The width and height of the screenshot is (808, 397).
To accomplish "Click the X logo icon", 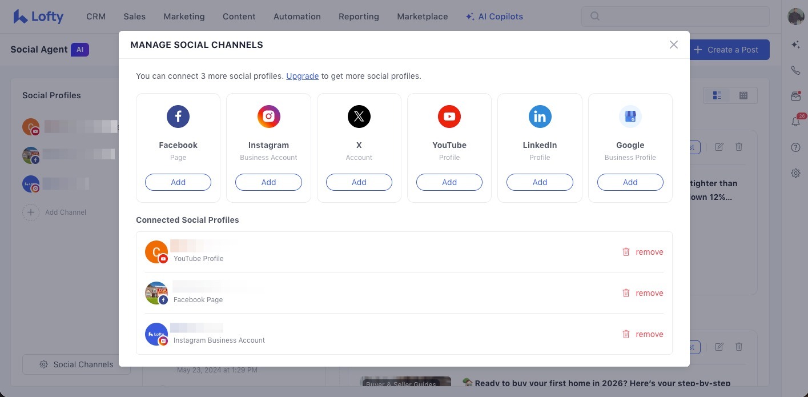I will (x=359, y=117).
